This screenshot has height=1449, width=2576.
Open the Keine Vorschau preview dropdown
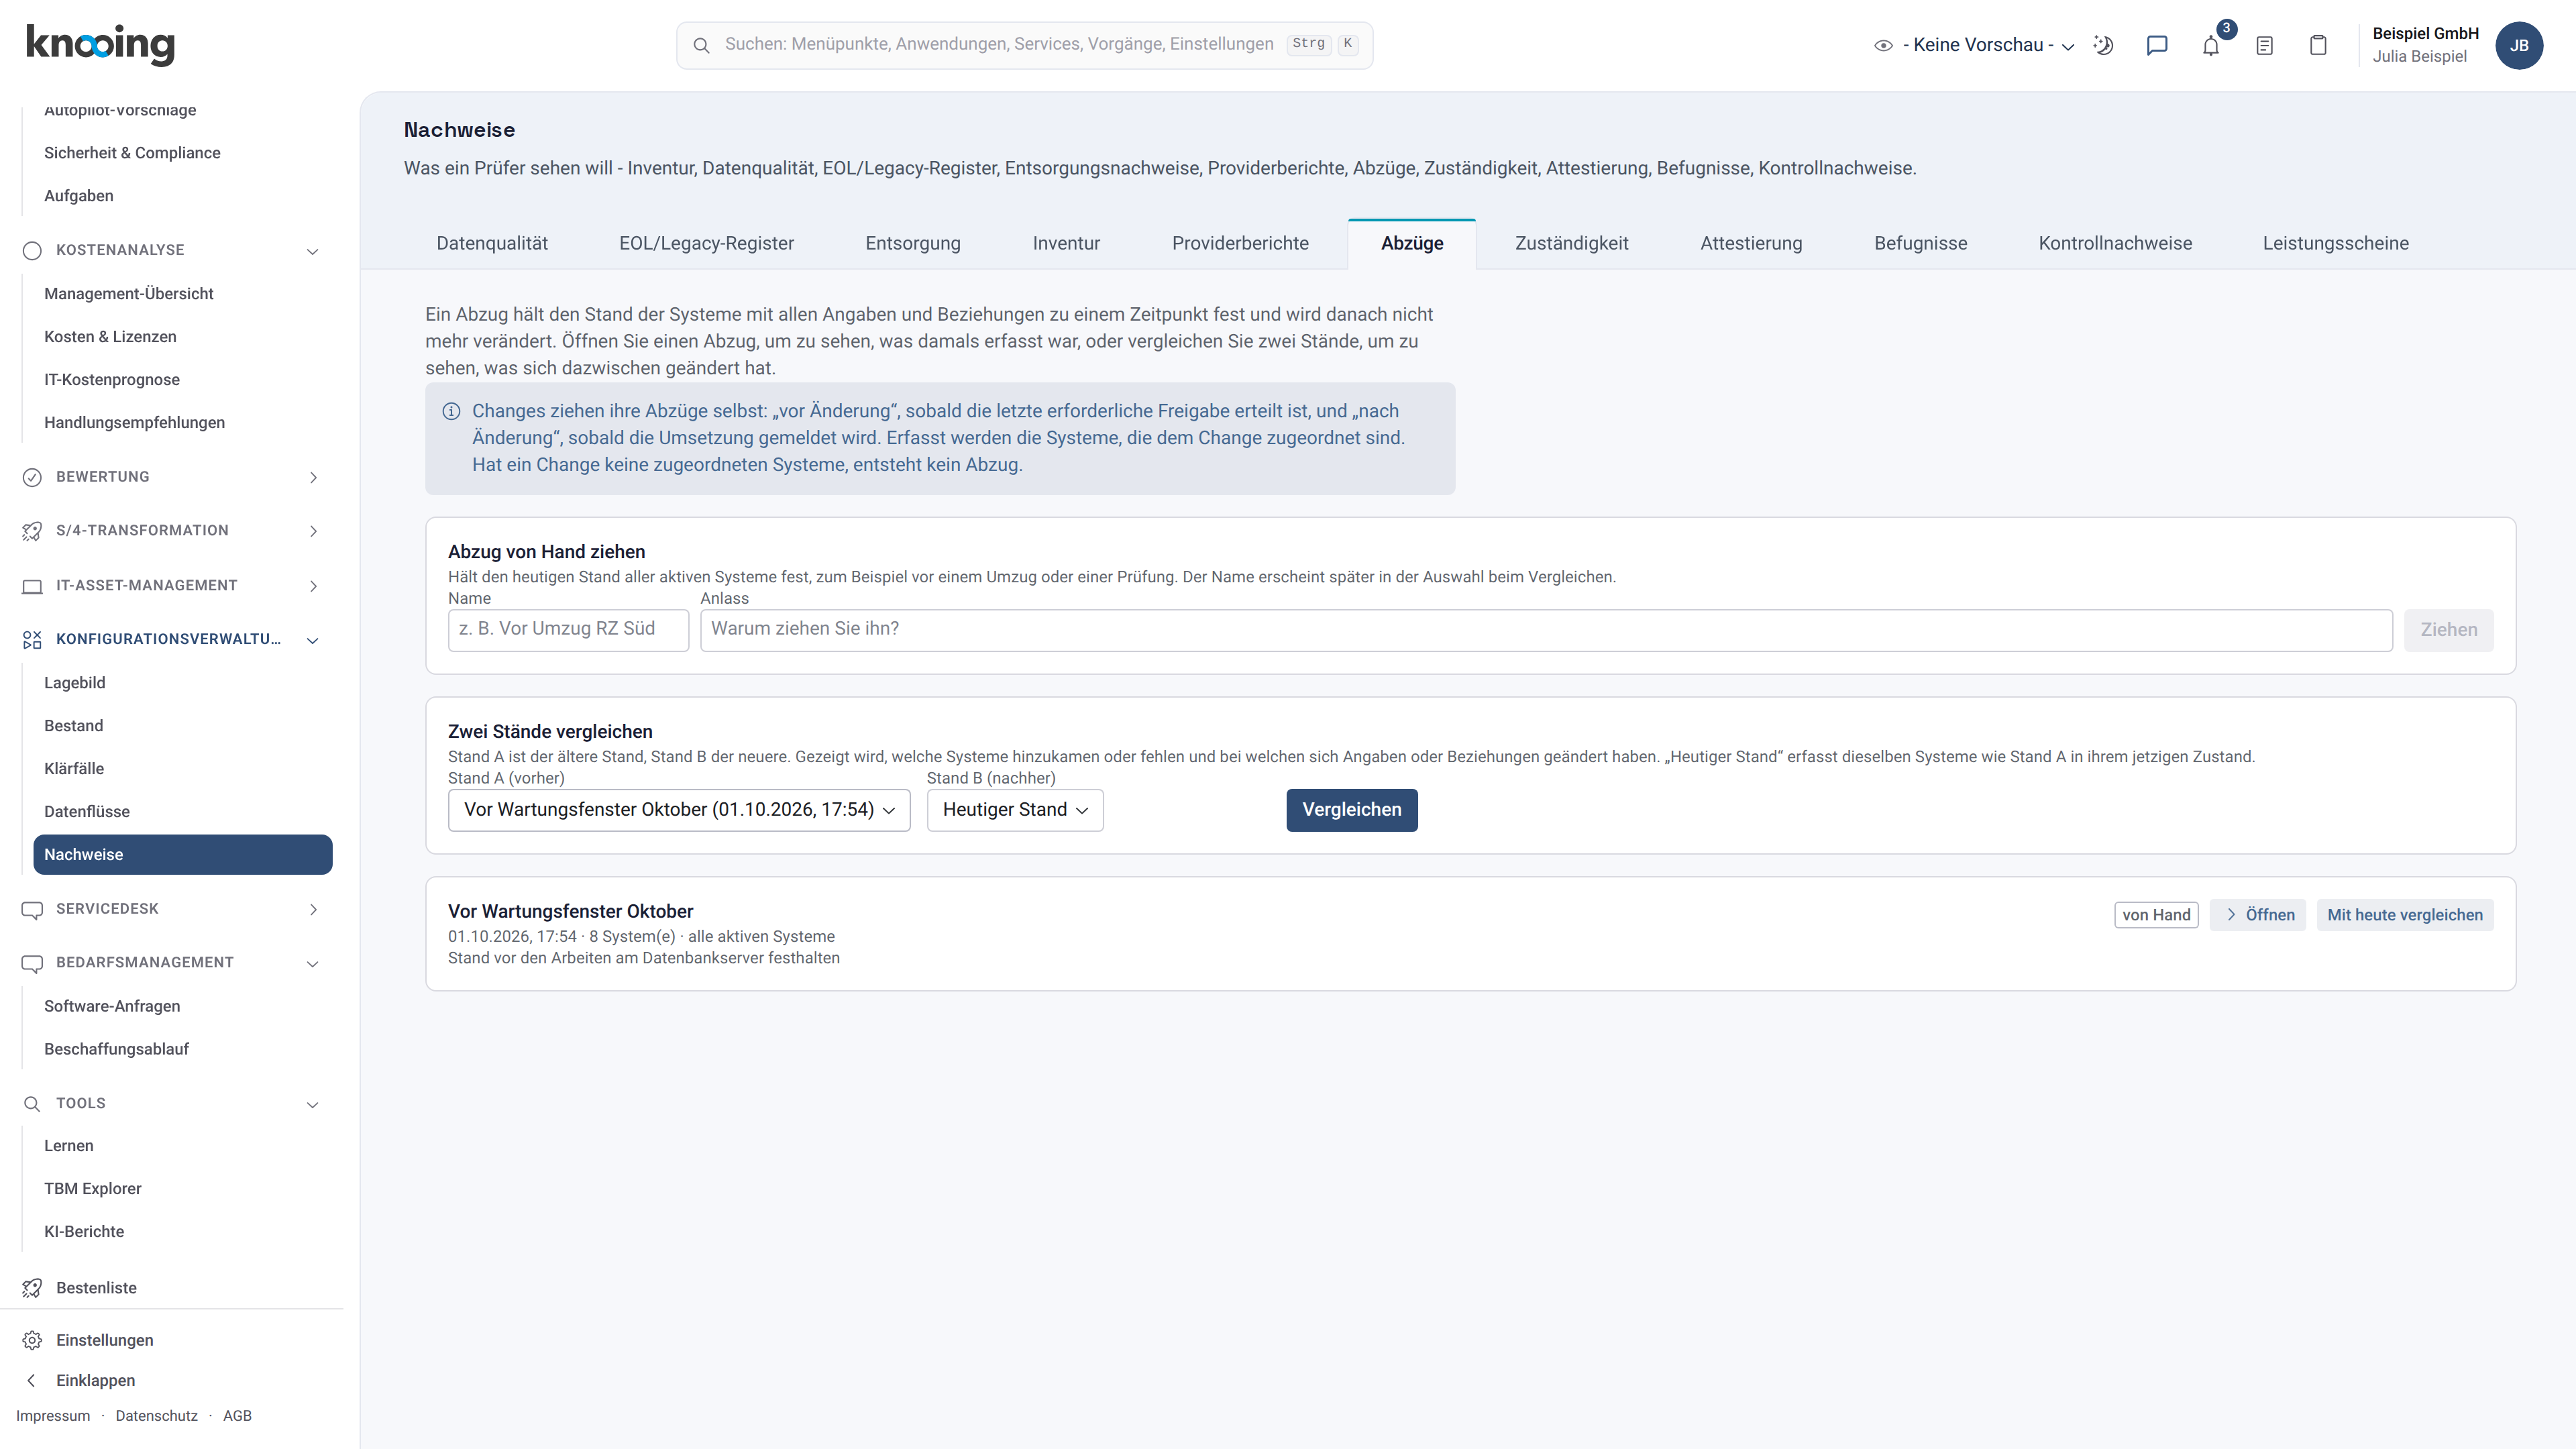1975,45
